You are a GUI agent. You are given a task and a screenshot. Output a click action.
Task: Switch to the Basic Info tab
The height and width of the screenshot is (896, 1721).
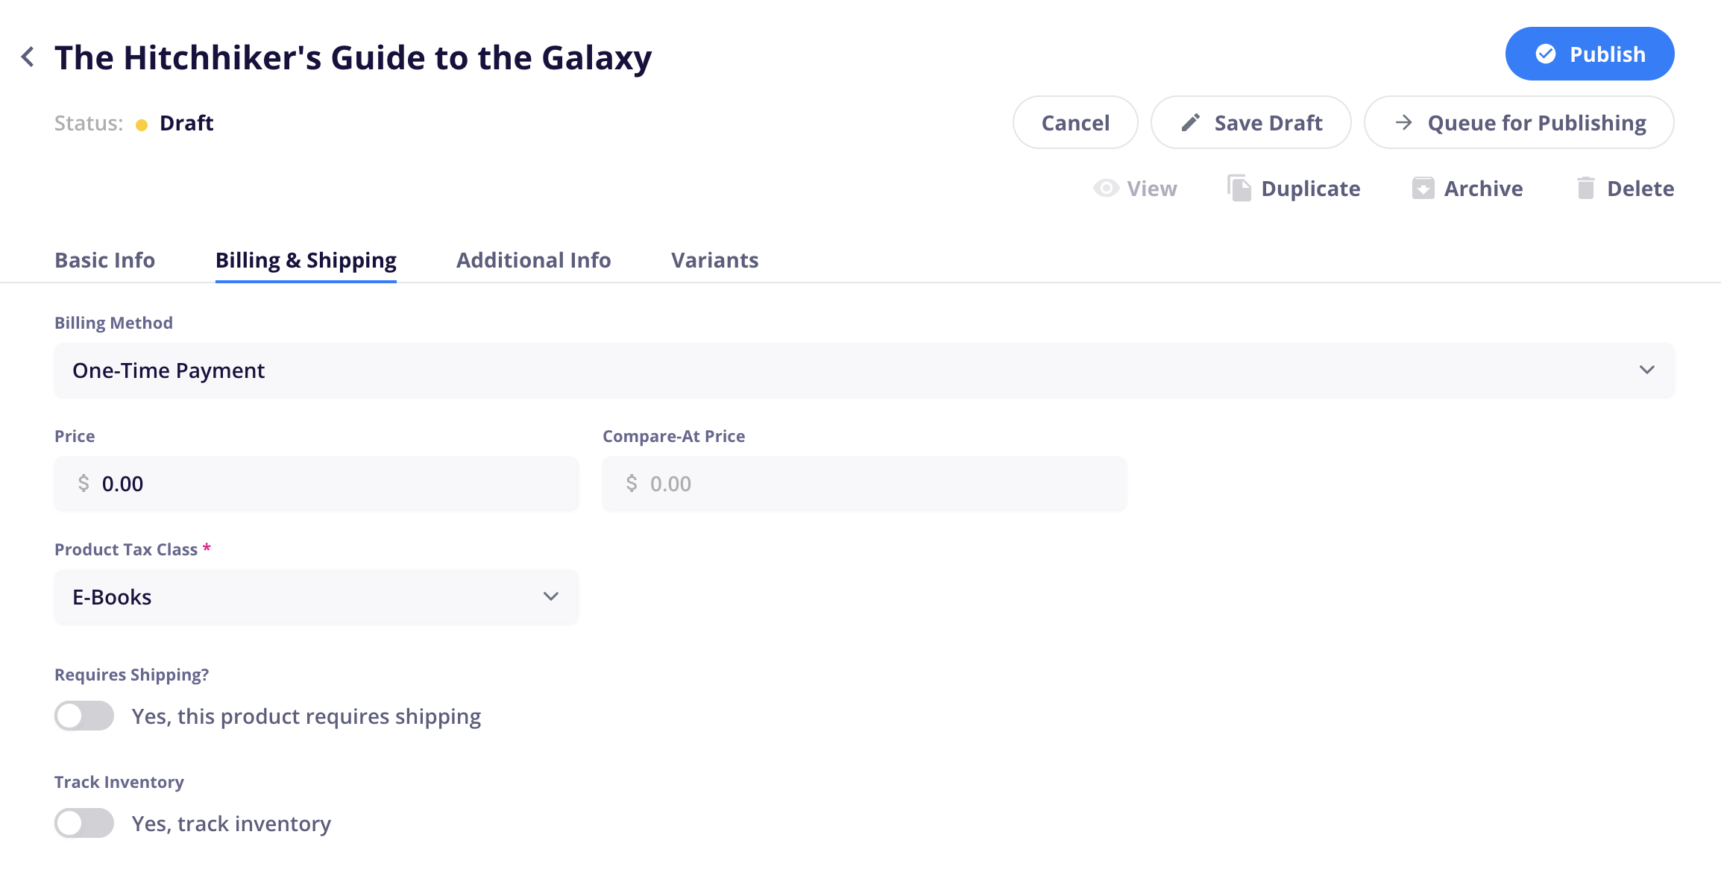coord(105,260)
